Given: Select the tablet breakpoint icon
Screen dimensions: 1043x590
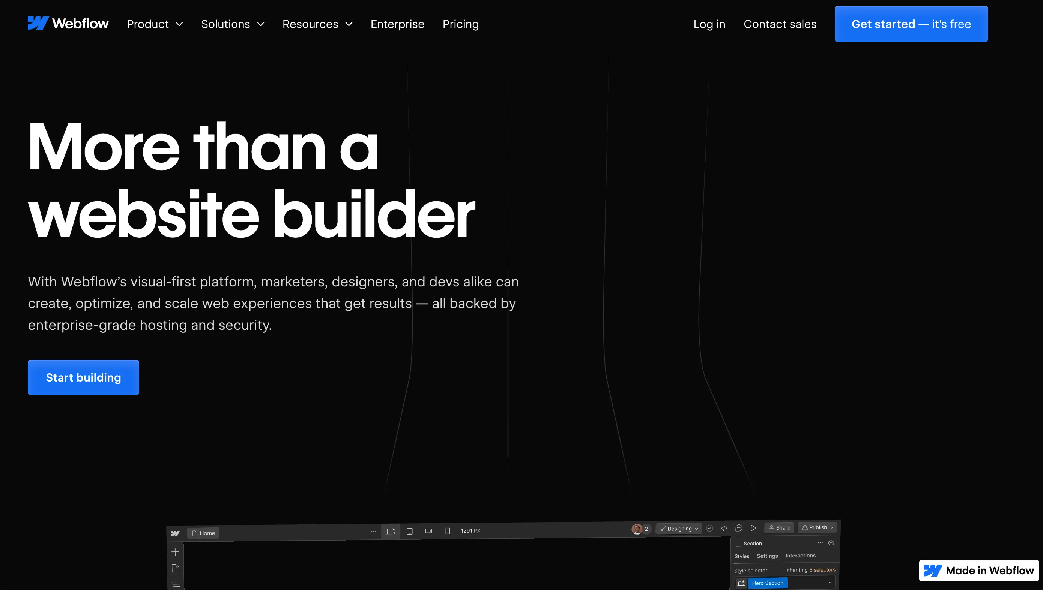Looking at the screenshot, I should click(410, 531).
